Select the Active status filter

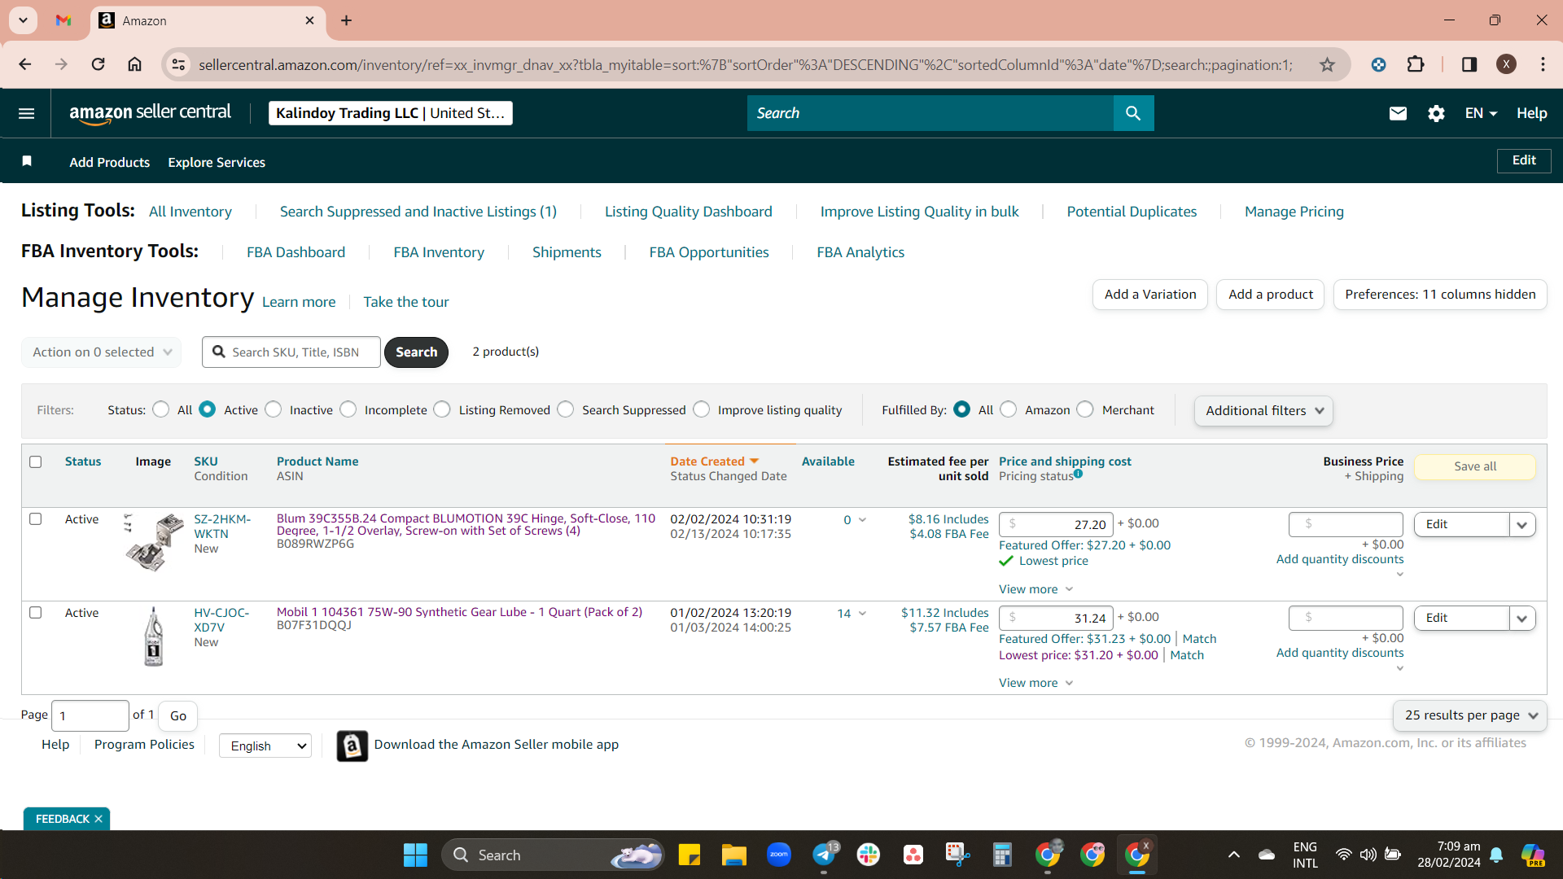point(208,409)
